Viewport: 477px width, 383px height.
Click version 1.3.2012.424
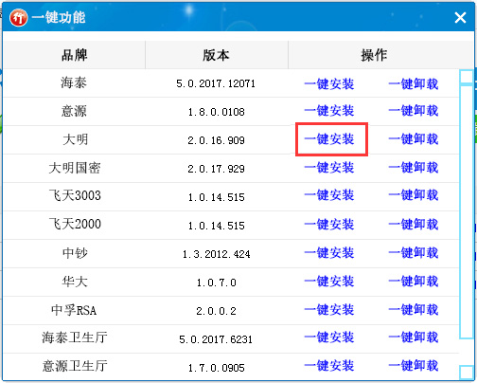(x=217, y=254)
